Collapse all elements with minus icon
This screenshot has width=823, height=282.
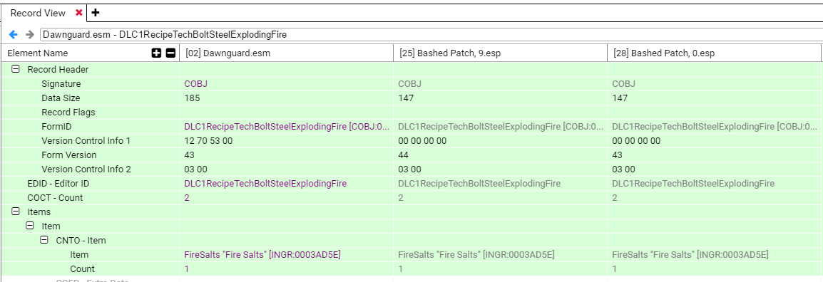pyautogui.click(x=170, y=53)
